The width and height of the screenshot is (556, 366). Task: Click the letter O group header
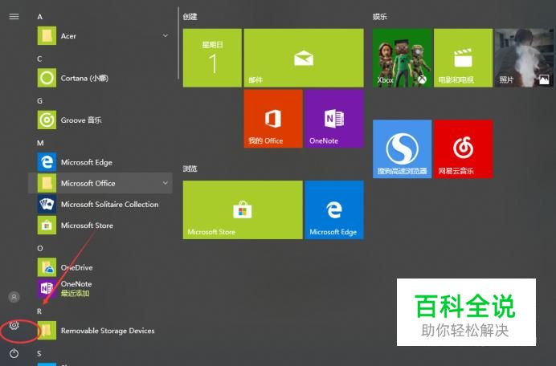coord(40,248)
